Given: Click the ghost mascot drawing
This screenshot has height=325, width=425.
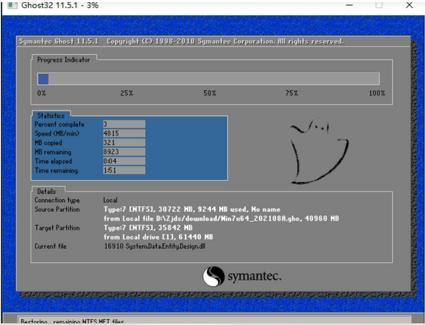Looking at the screenshot, I should click(x=319, y=152).
